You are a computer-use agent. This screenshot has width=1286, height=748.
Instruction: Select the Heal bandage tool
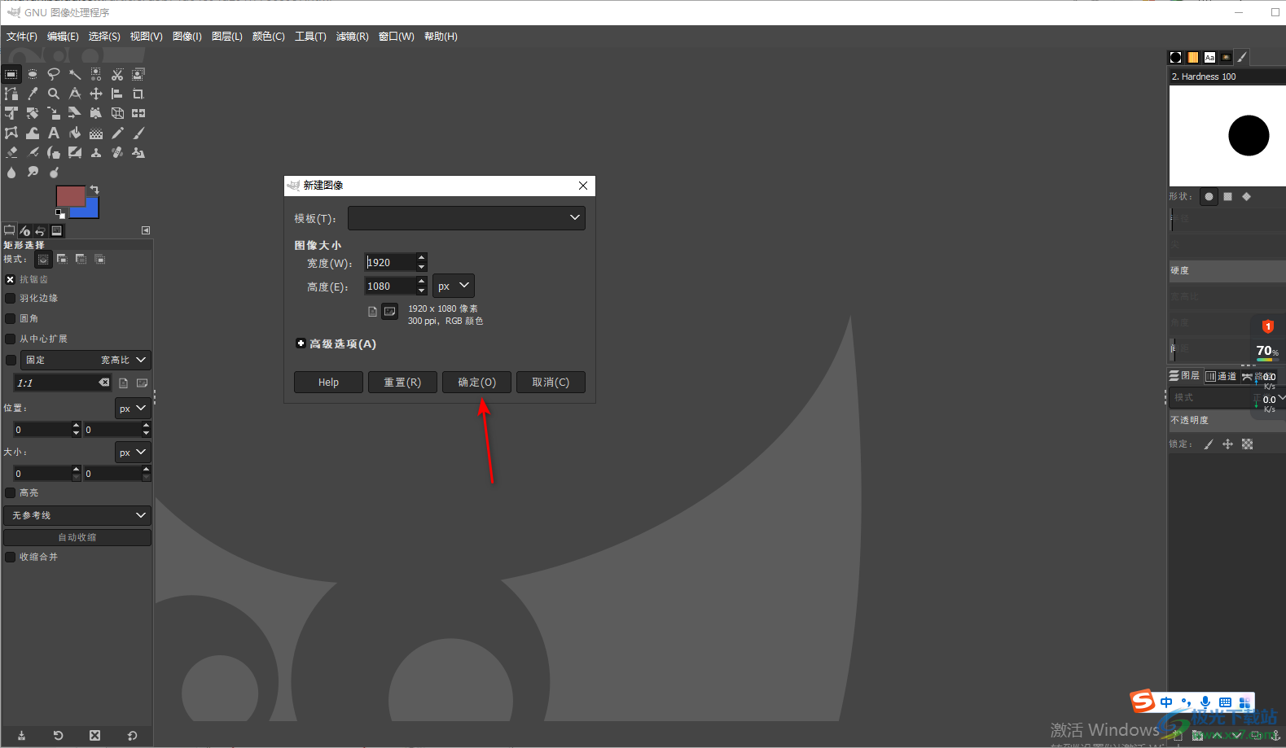117,152
